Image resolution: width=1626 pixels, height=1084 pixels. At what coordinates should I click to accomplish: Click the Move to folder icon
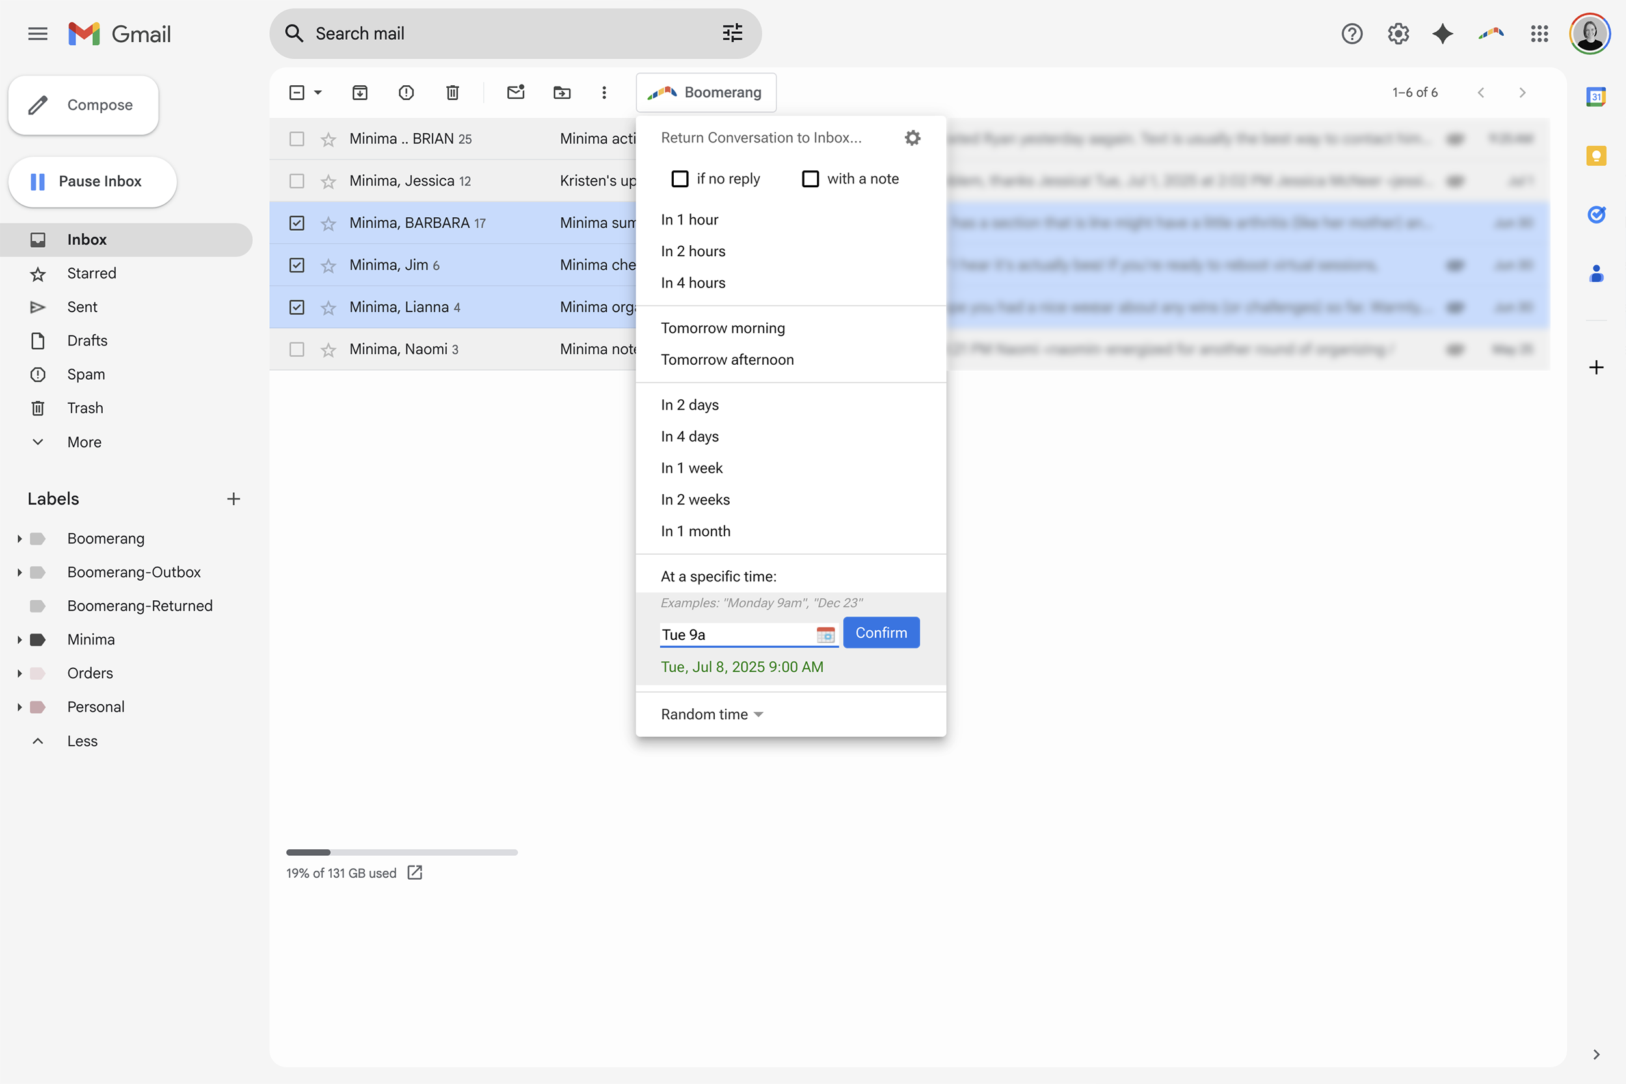561,92
